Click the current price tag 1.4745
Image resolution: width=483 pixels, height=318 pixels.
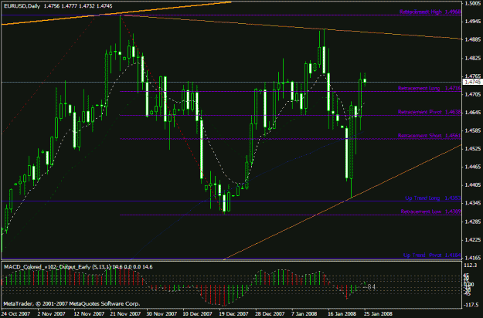click(472, 82)
